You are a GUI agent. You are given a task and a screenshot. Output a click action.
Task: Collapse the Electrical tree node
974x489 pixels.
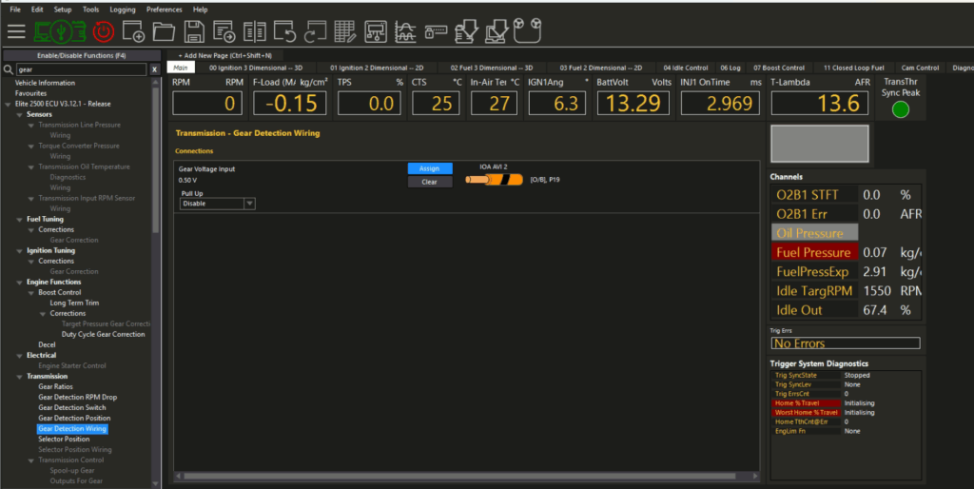pos(20,356)
